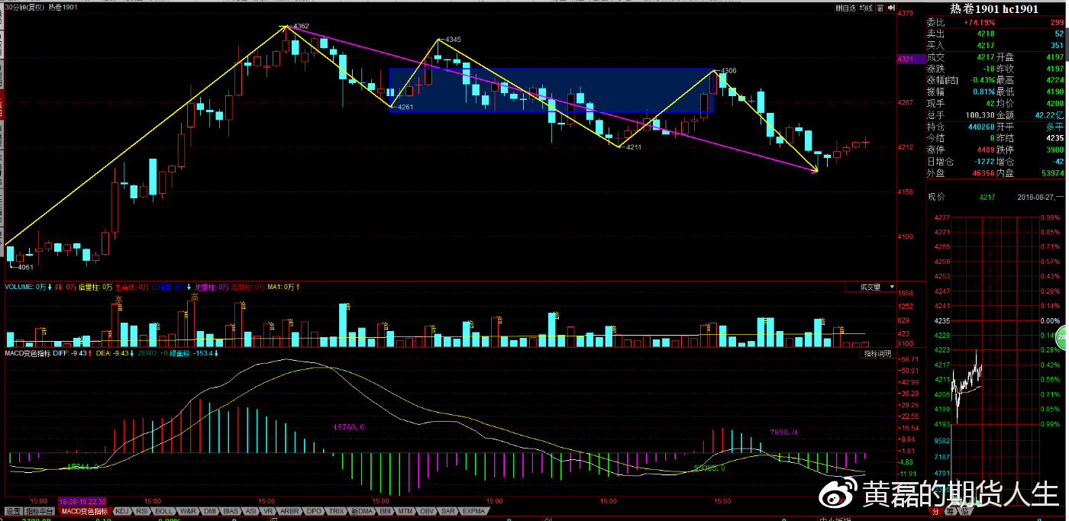Switch to the KDJ indicator tab
The height and width of the screenshot is (521, 1069).
click(121, 511)
